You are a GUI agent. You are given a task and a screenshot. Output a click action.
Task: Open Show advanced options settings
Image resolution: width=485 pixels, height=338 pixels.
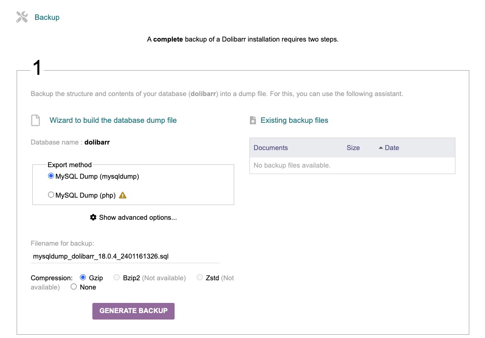[139, 217]
